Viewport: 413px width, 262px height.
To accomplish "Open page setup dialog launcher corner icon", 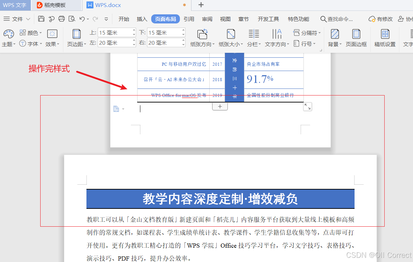I will (321, 50).
